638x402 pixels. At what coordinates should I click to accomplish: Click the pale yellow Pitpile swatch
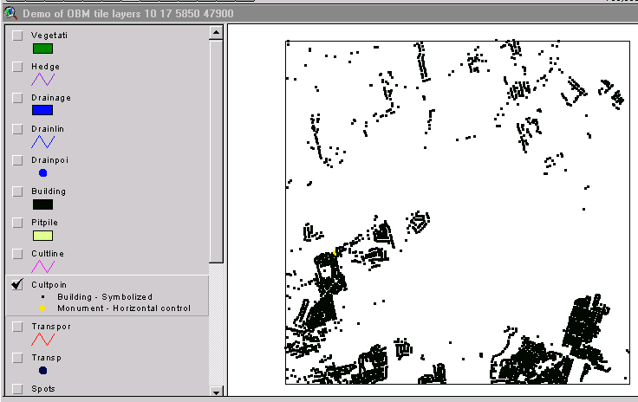click(x=42, y=236)
